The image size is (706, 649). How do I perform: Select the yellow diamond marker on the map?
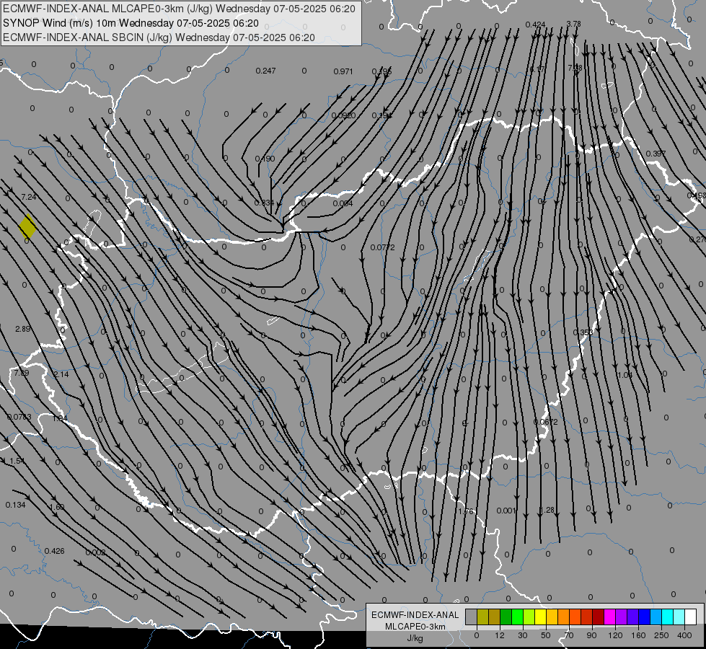tap(27, 226)
